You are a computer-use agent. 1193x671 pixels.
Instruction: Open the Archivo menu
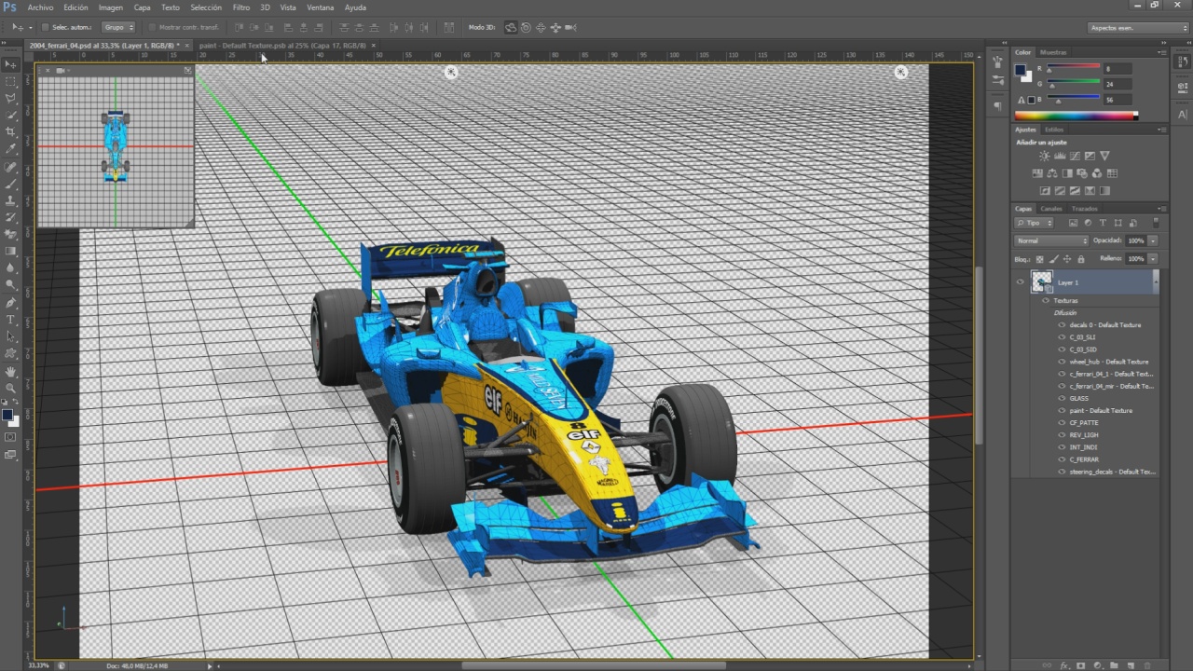pos(40,7)
